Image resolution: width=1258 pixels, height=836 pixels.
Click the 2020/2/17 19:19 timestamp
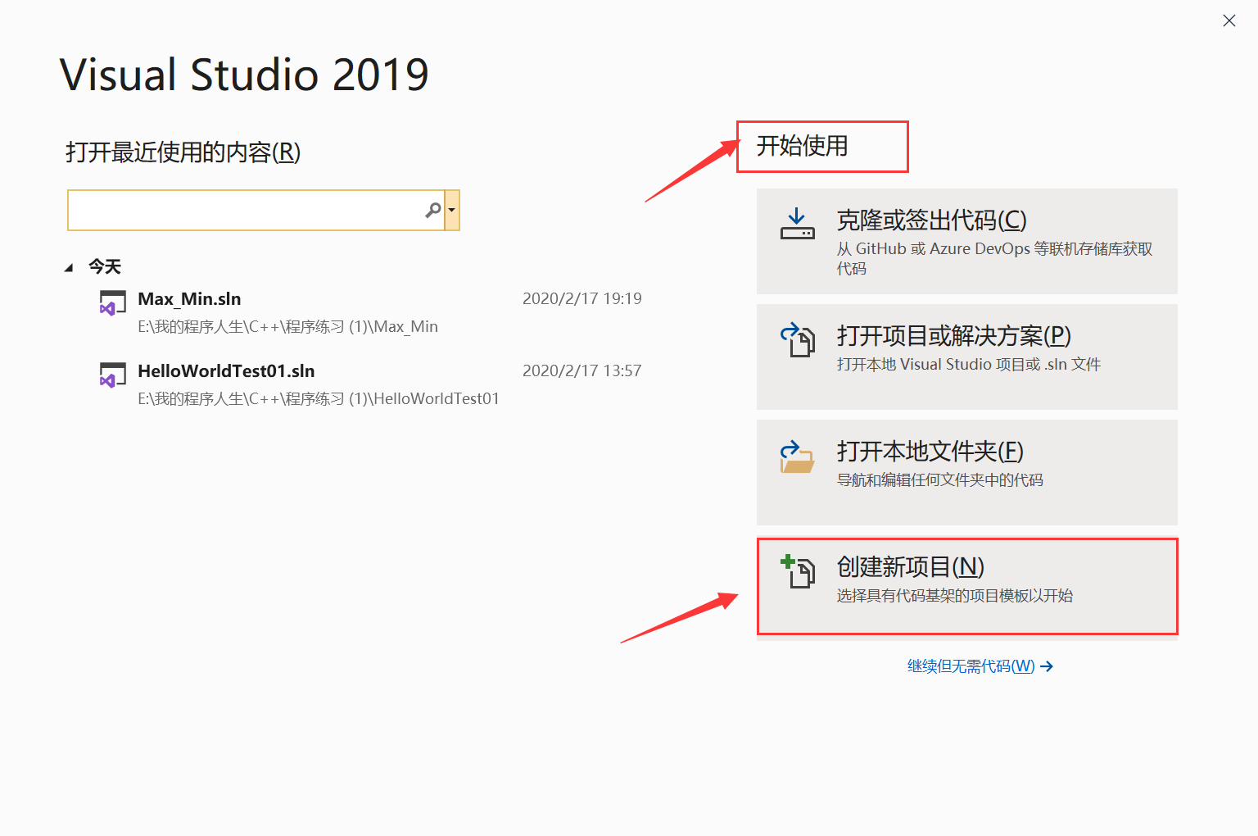coord(581,298)
